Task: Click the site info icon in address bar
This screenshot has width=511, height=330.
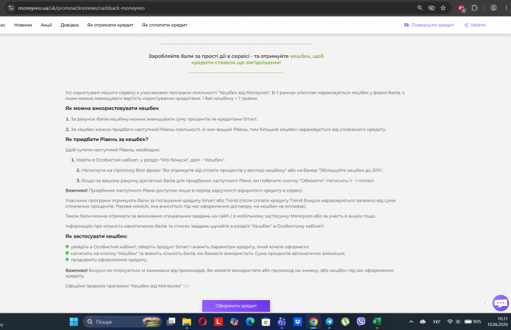Action: pyautogui.click(x=11, y=8)
